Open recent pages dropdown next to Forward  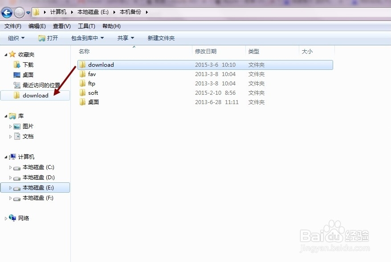pos(28,13)
